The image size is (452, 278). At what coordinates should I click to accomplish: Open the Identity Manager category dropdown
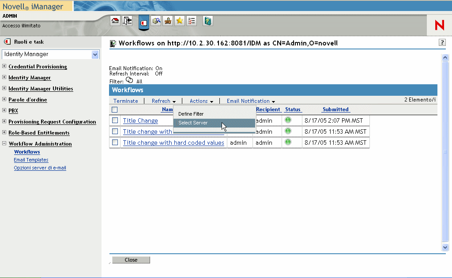click(x=95, y=54)
